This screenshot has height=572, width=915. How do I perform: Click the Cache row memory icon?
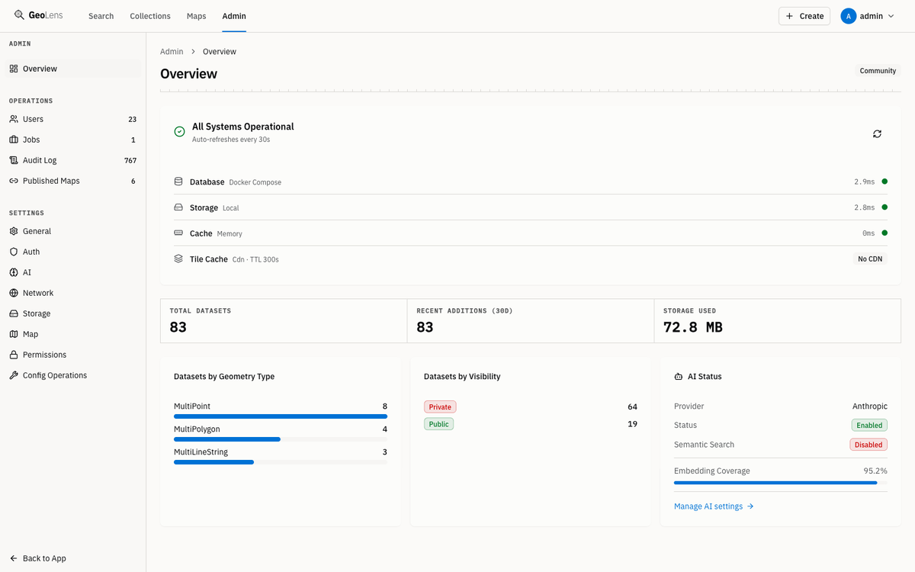tap(178, 233)
